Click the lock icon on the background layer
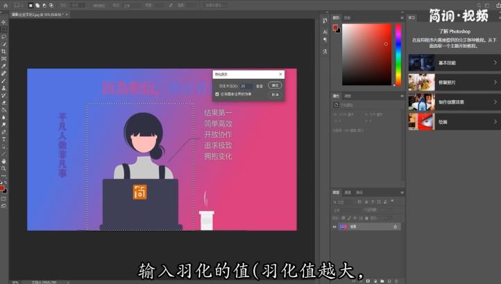The image size is (501, 284). coord(396,227)
